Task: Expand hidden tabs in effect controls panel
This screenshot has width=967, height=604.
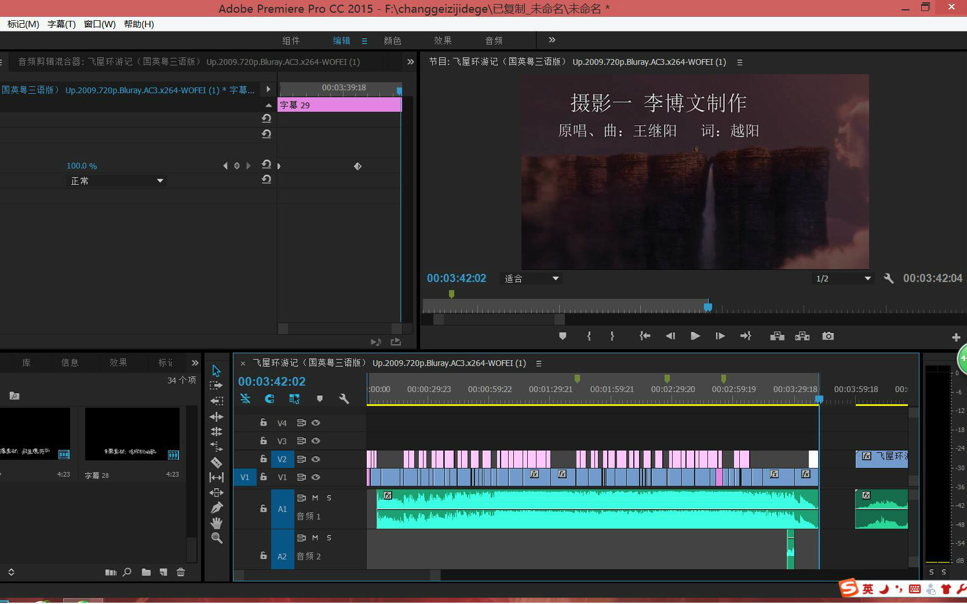Action: tap(410, 61)
